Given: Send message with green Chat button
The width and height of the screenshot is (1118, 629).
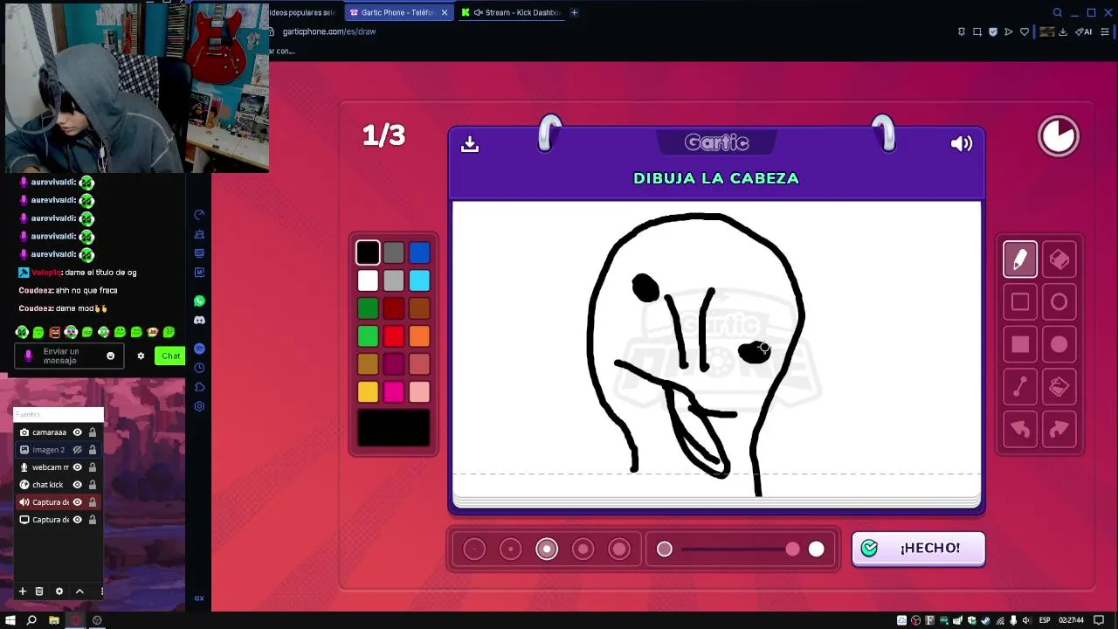Looking at the screenshot, I should (170, 356).
